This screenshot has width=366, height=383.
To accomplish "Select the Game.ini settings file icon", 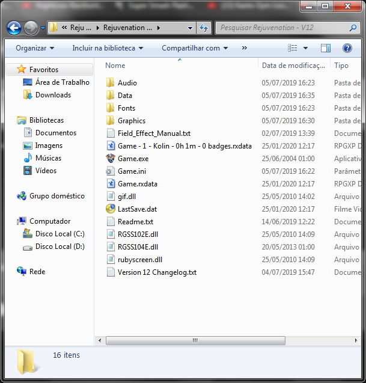I will point(110,171).
